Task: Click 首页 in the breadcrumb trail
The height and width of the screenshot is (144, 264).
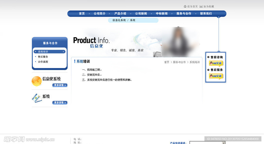Action: [167, 62]
